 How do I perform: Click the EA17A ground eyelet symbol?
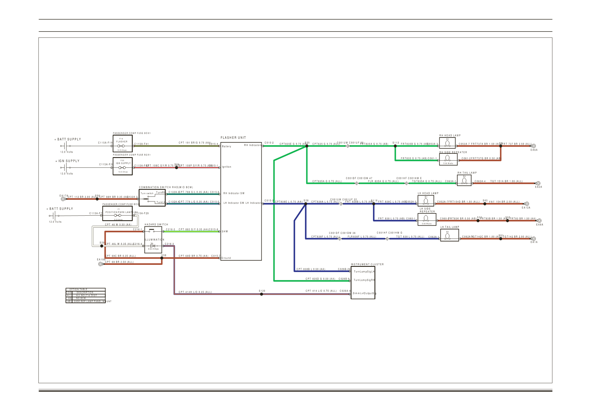click(x=63, y=199)
